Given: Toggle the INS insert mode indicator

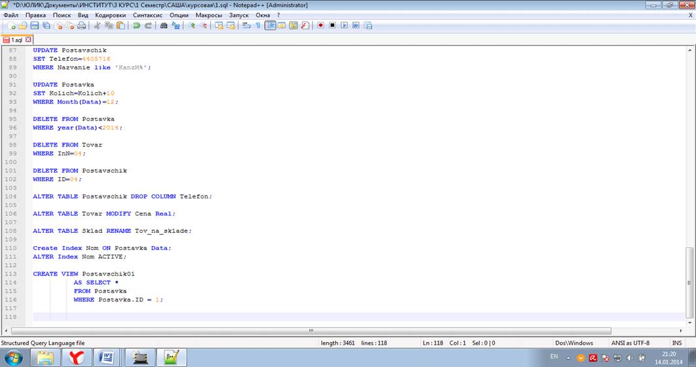Looking at the screenshot, I should (676, 343).
